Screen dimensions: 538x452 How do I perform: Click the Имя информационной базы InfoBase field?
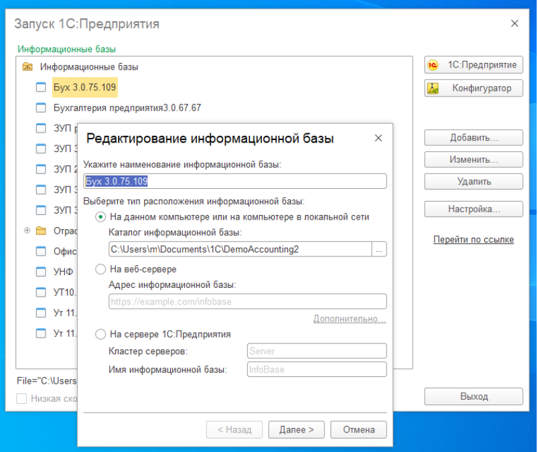pos(317,370)
